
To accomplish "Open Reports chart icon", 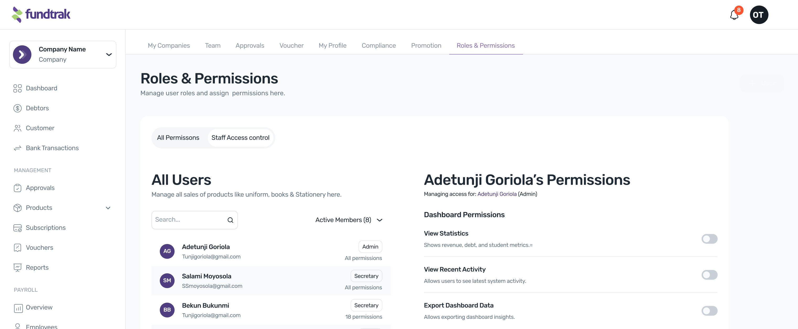I will pyautogui.click(x=17, y=267).
